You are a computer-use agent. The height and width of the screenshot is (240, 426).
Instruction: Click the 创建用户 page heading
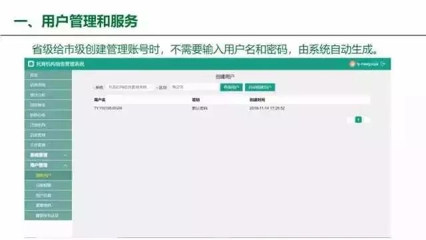point(225,77)
